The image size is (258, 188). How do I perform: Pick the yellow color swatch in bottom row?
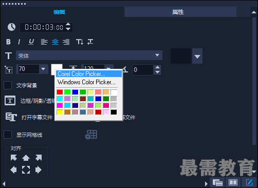[x=60, y=112]
